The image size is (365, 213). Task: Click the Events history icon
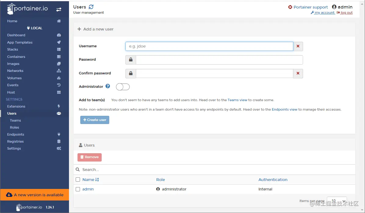[59, 85]
